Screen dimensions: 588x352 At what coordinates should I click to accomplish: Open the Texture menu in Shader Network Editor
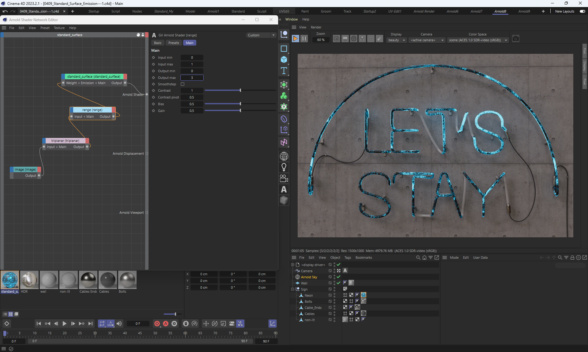tap(59, 28)
